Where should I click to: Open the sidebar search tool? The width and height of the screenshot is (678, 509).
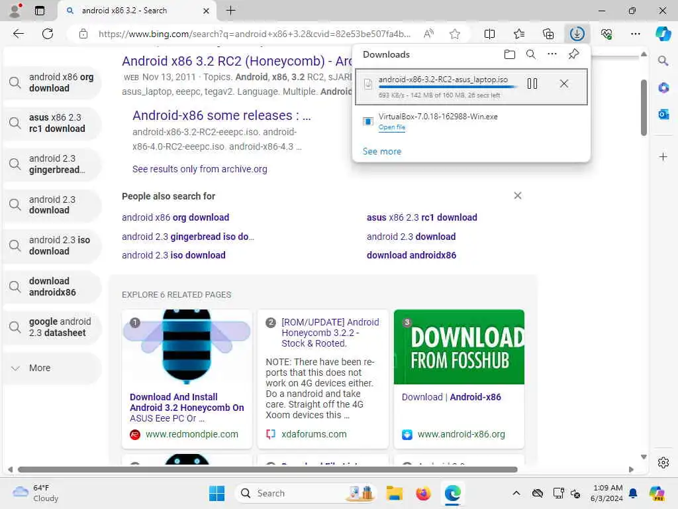pyautogui.click(x=663, y=61)
